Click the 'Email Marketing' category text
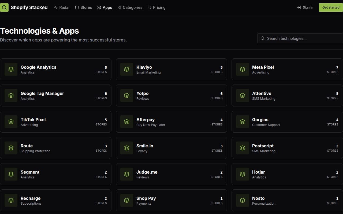Image resolution: width=343 pixels, height=214 pixels. point(148,72)
